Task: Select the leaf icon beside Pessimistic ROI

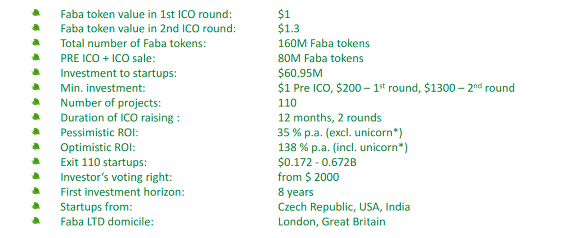Action: (36, 132)
